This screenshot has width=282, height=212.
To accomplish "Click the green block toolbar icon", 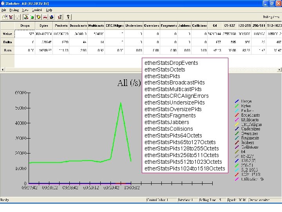I will [32, 17].
